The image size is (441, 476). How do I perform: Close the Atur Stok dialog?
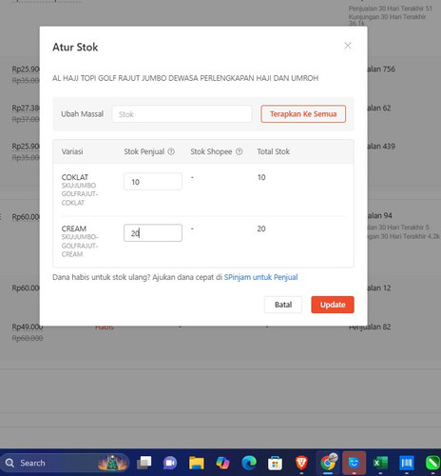(348, 46)
